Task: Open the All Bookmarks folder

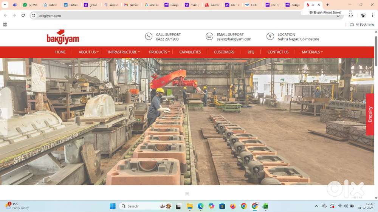Action: (x=362, y=25)
